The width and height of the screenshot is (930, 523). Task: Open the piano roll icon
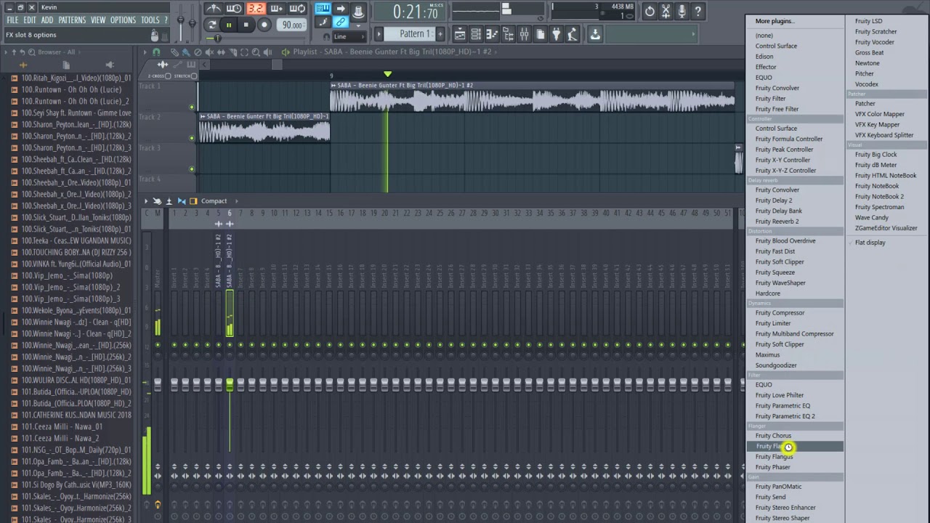point(492,34)
